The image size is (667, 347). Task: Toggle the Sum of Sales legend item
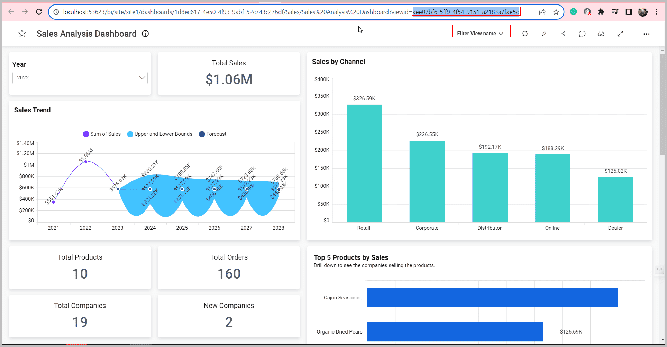[102, 134]
